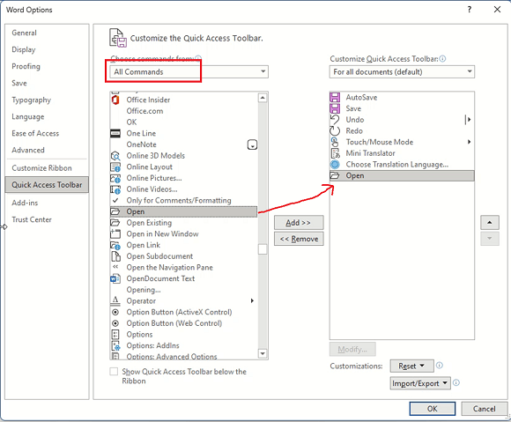
Task: Click the Undo icon in right list
Action: point(335,120)
